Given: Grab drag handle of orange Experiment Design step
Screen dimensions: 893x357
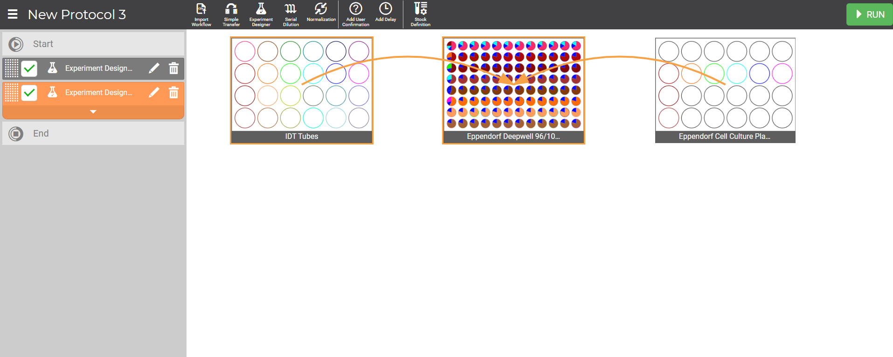Looking at the screenshot, I should pos(12,93).
